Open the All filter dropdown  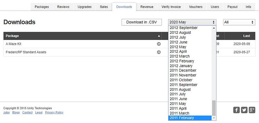pyautogui.click(x=239, y=22)
